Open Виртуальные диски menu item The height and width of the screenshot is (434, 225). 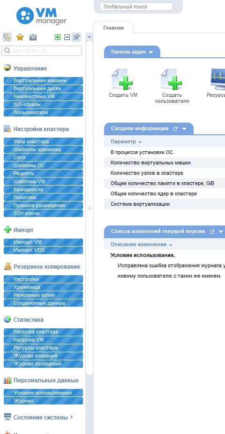coord(43,89)
